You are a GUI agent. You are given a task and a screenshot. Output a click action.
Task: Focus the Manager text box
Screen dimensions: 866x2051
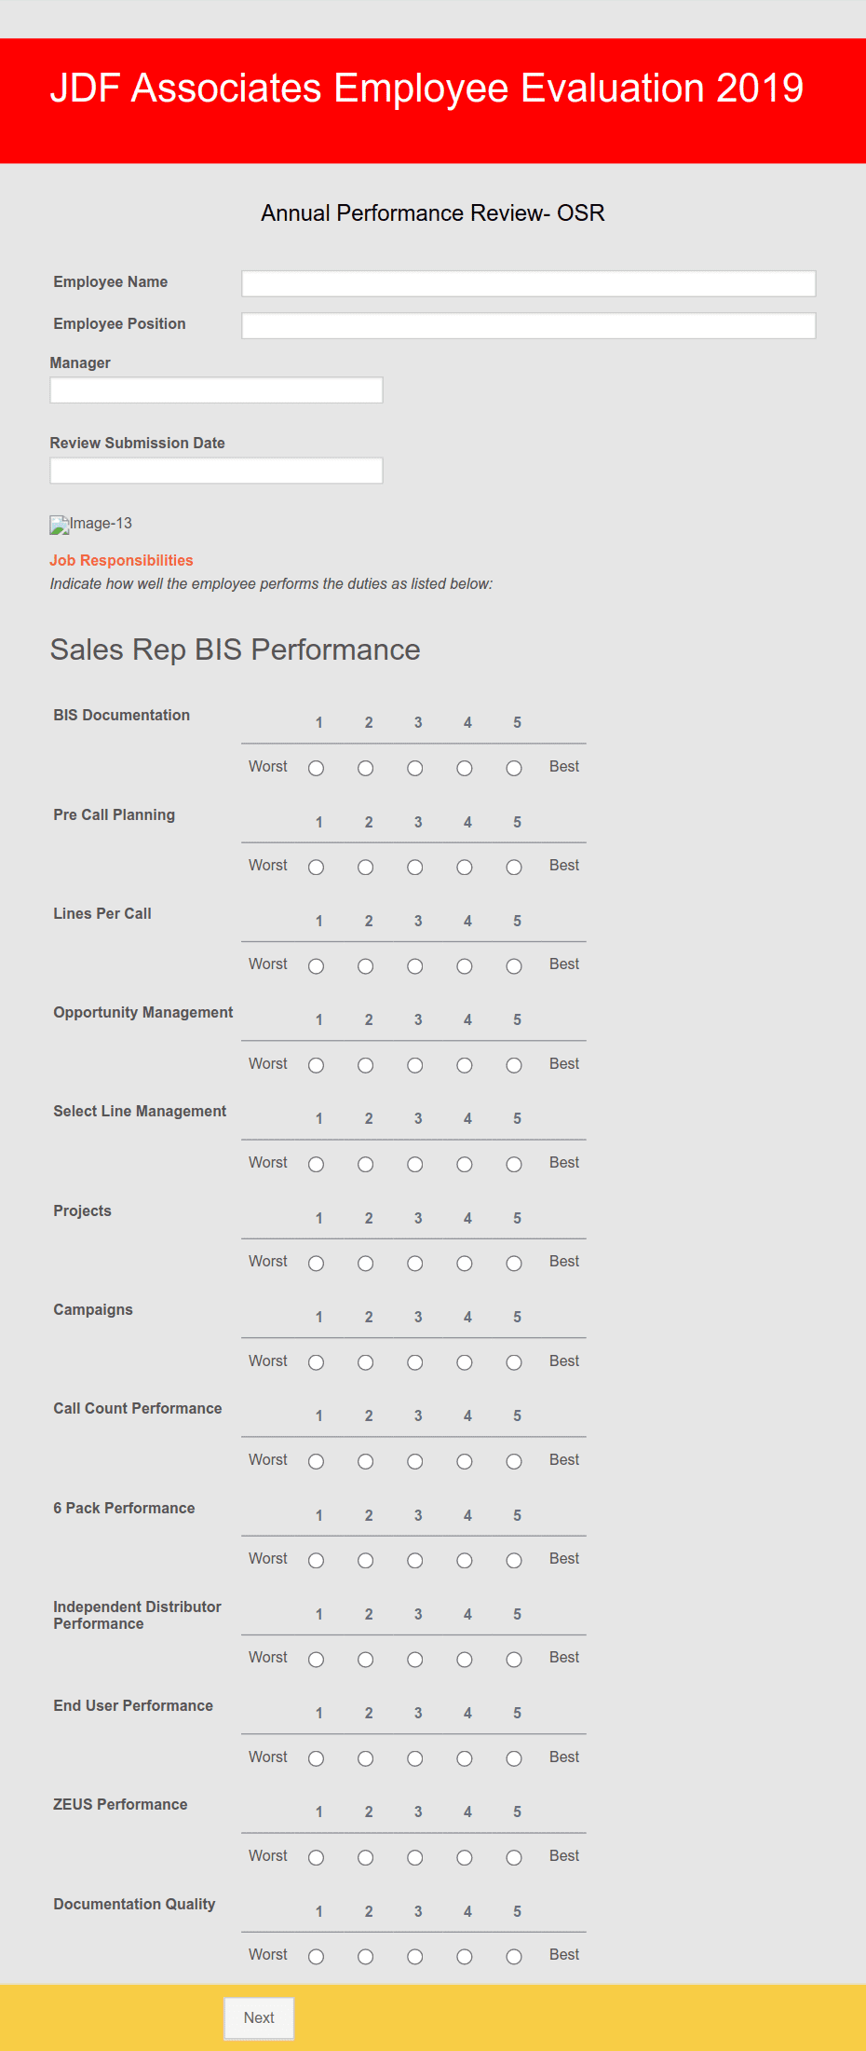(x=216, y=390)
